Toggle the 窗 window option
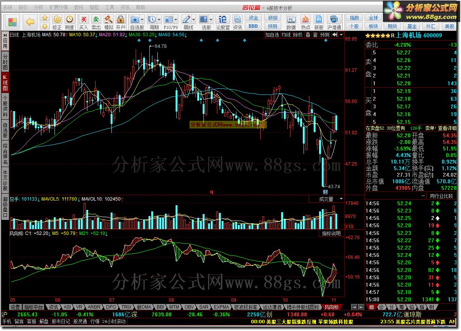This screenshot has height=331, width=461. pos(315,35)
